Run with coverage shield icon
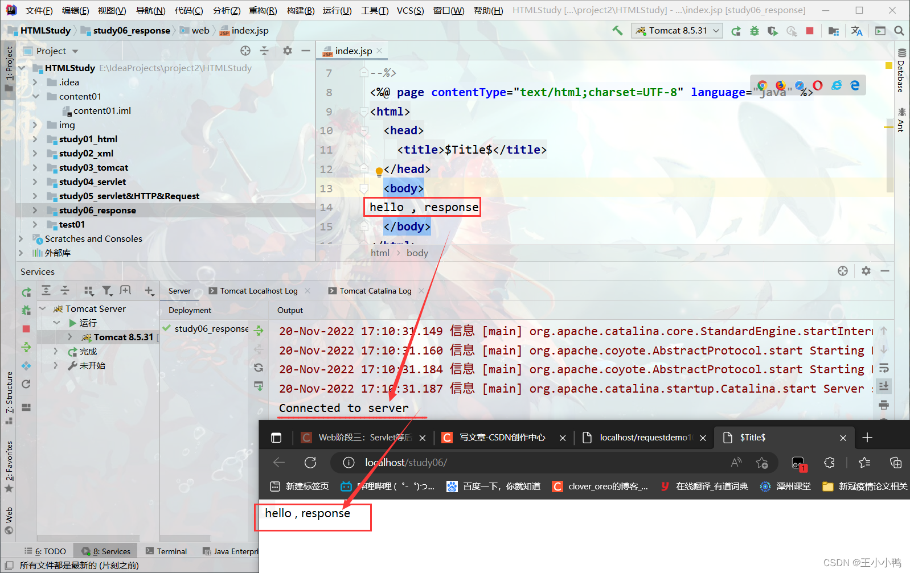This screenshot has width=910, height=573. tap(772, 31)
